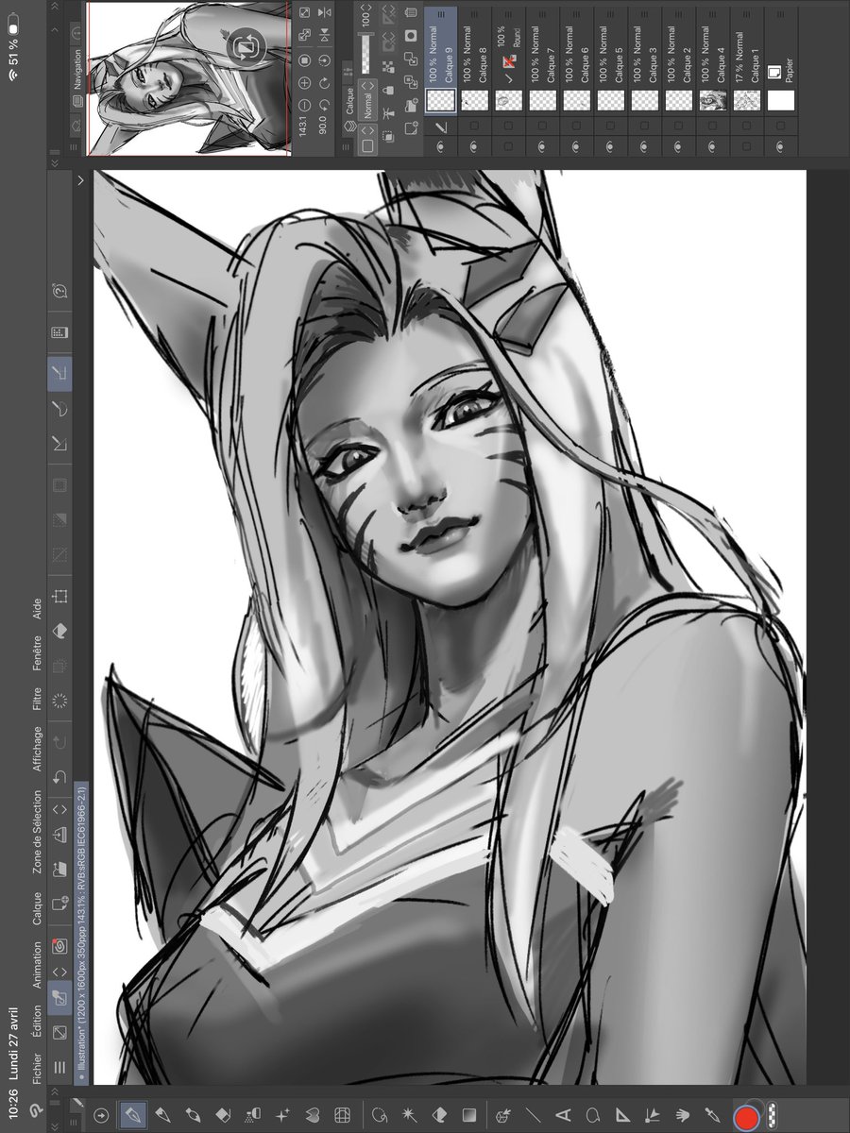
Task: Click the Navigator zoom value 143.1
Action: click(303, 127)
